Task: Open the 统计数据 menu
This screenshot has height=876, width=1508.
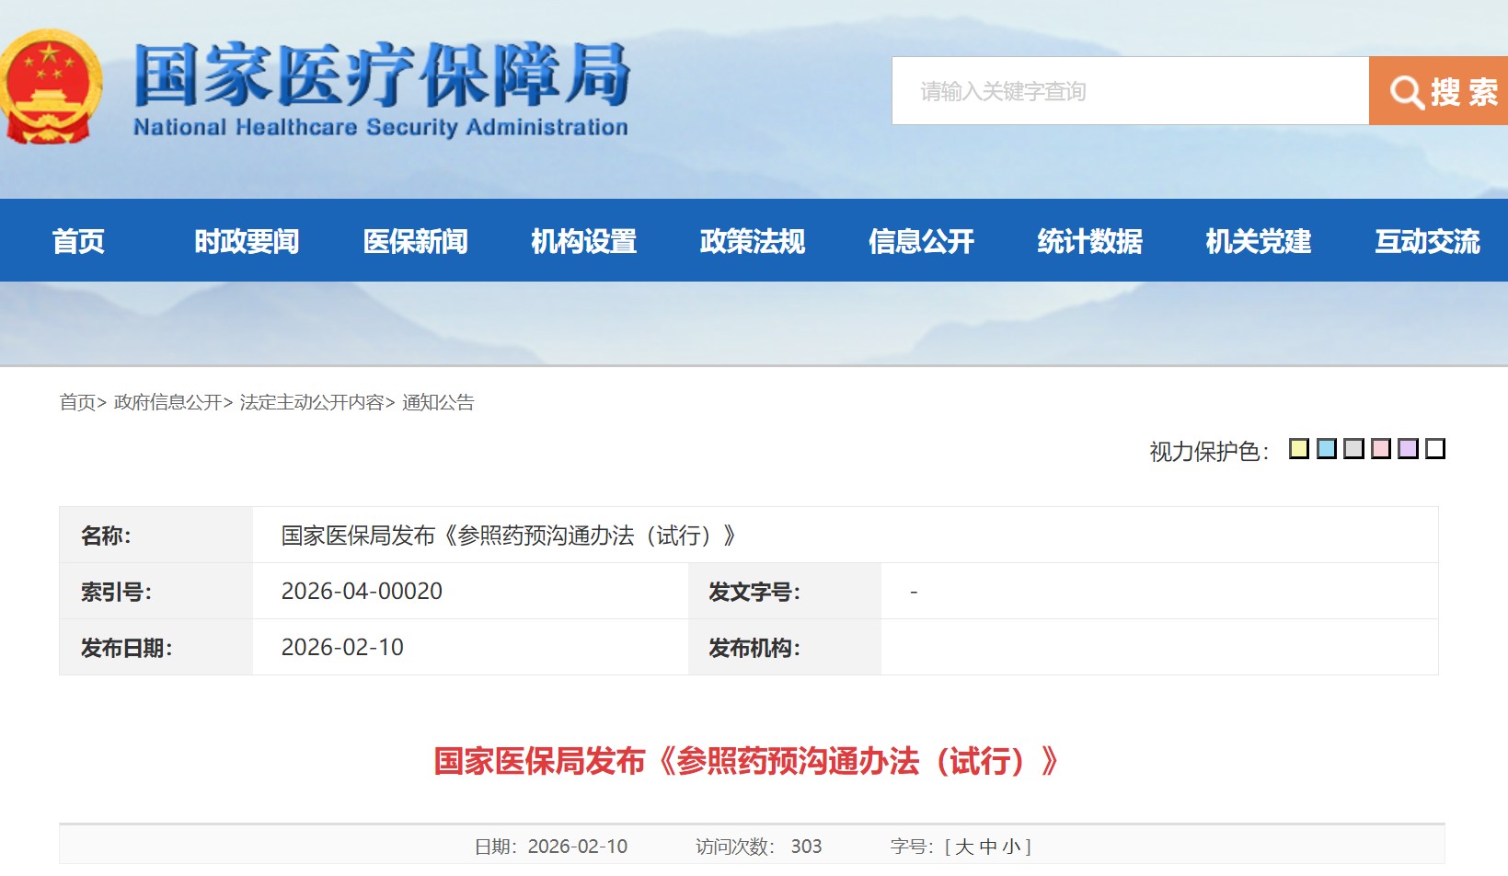Action: (1088, 241)
